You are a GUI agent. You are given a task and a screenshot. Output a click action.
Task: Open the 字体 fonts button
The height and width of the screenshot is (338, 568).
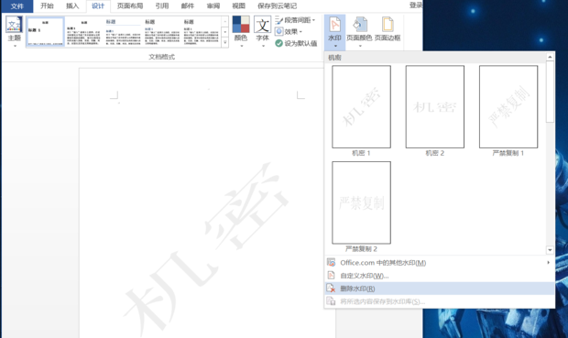pos(262,31)
